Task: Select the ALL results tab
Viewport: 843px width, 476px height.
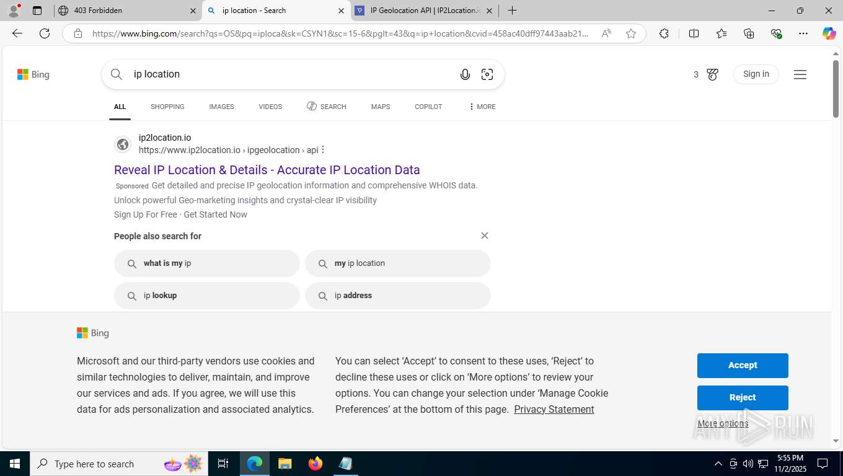Action: point(120,107)
